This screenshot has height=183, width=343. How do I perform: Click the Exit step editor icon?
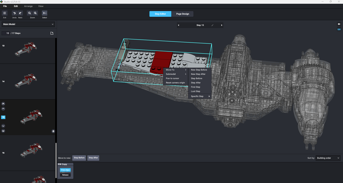point(5,13)
